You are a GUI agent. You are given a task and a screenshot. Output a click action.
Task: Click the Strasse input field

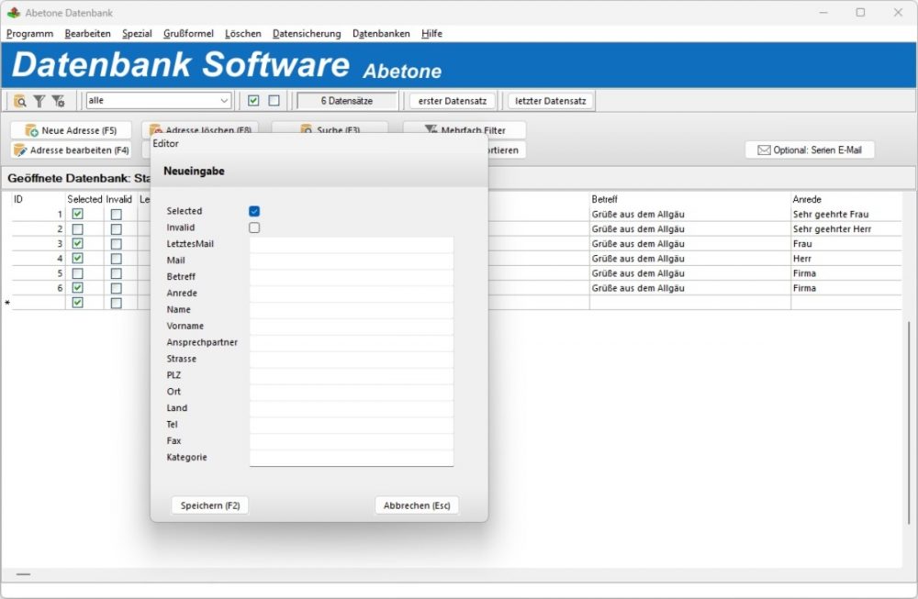[352, 360]
